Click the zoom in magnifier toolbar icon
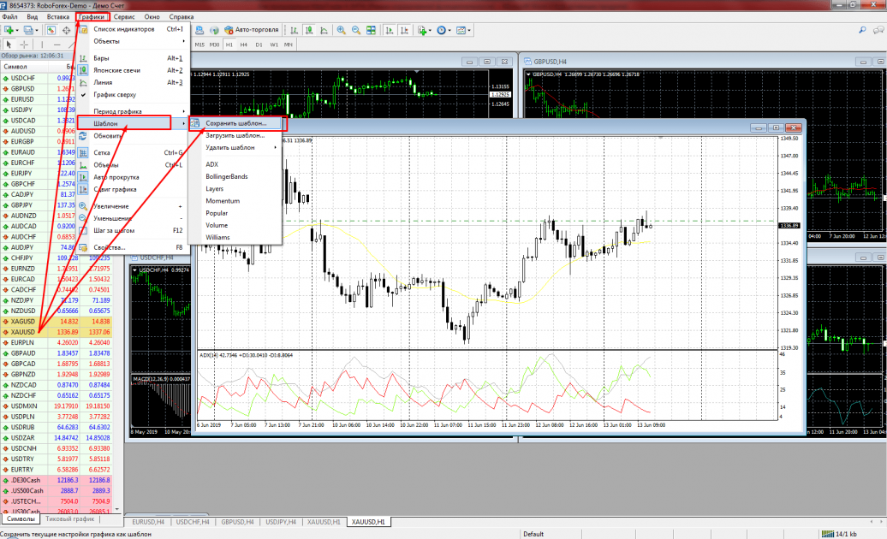 pos(341,30)
